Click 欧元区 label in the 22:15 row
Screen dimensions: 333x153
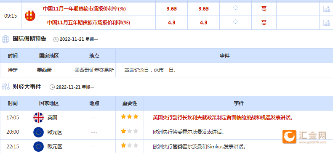tap(55, 146)
